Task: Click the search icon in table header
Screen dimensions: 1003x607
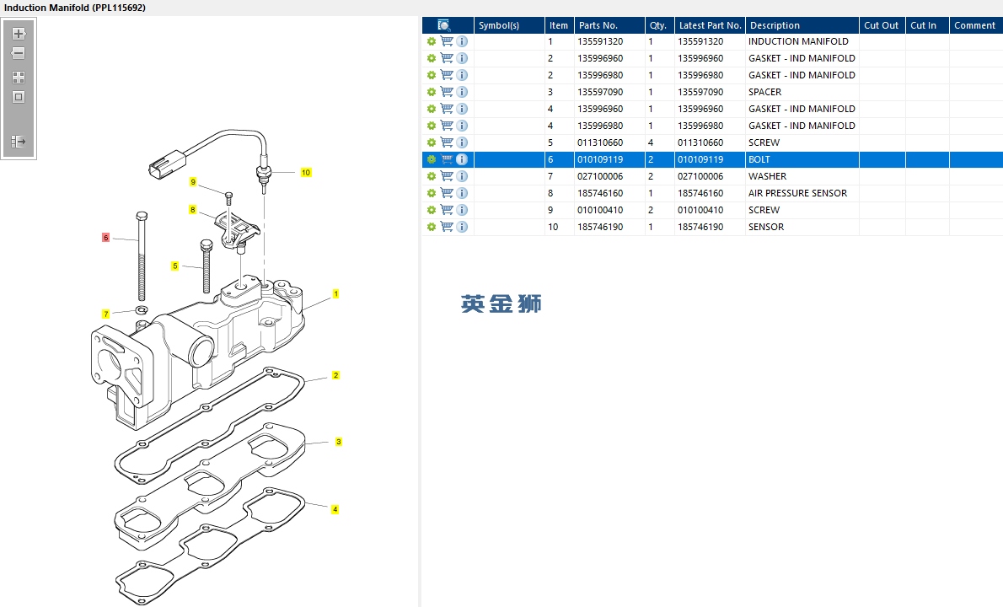Action: pos(444,25)
